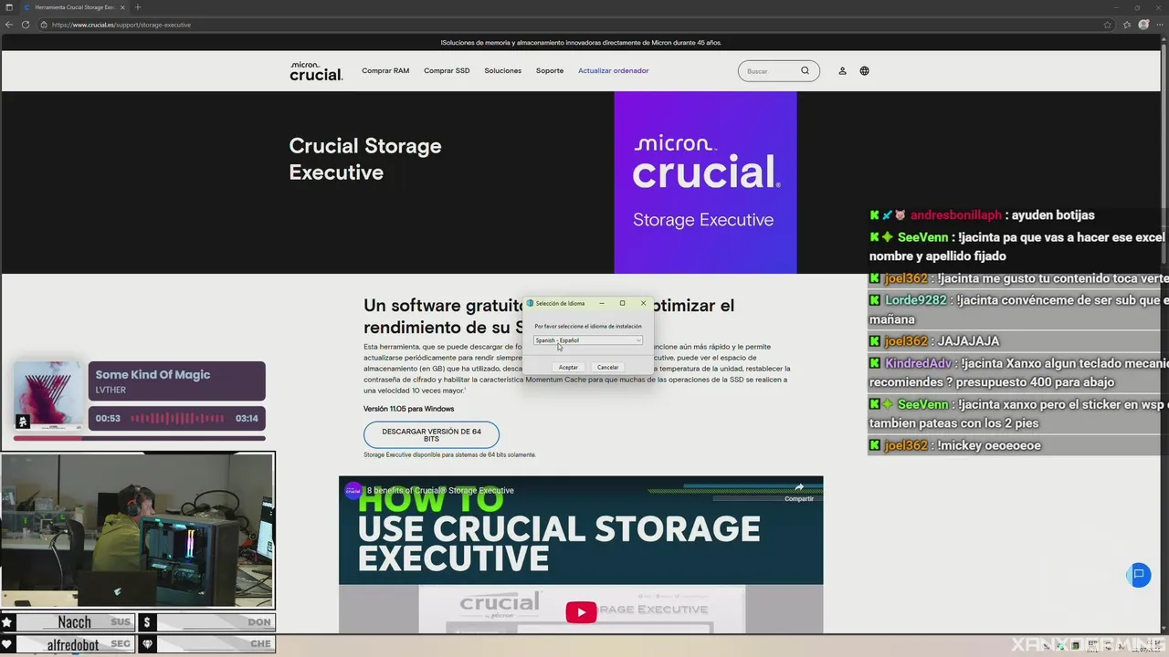Click the address bar URL
The height and width of the screenshot is (657, 1169).
(x=121, y=25)
